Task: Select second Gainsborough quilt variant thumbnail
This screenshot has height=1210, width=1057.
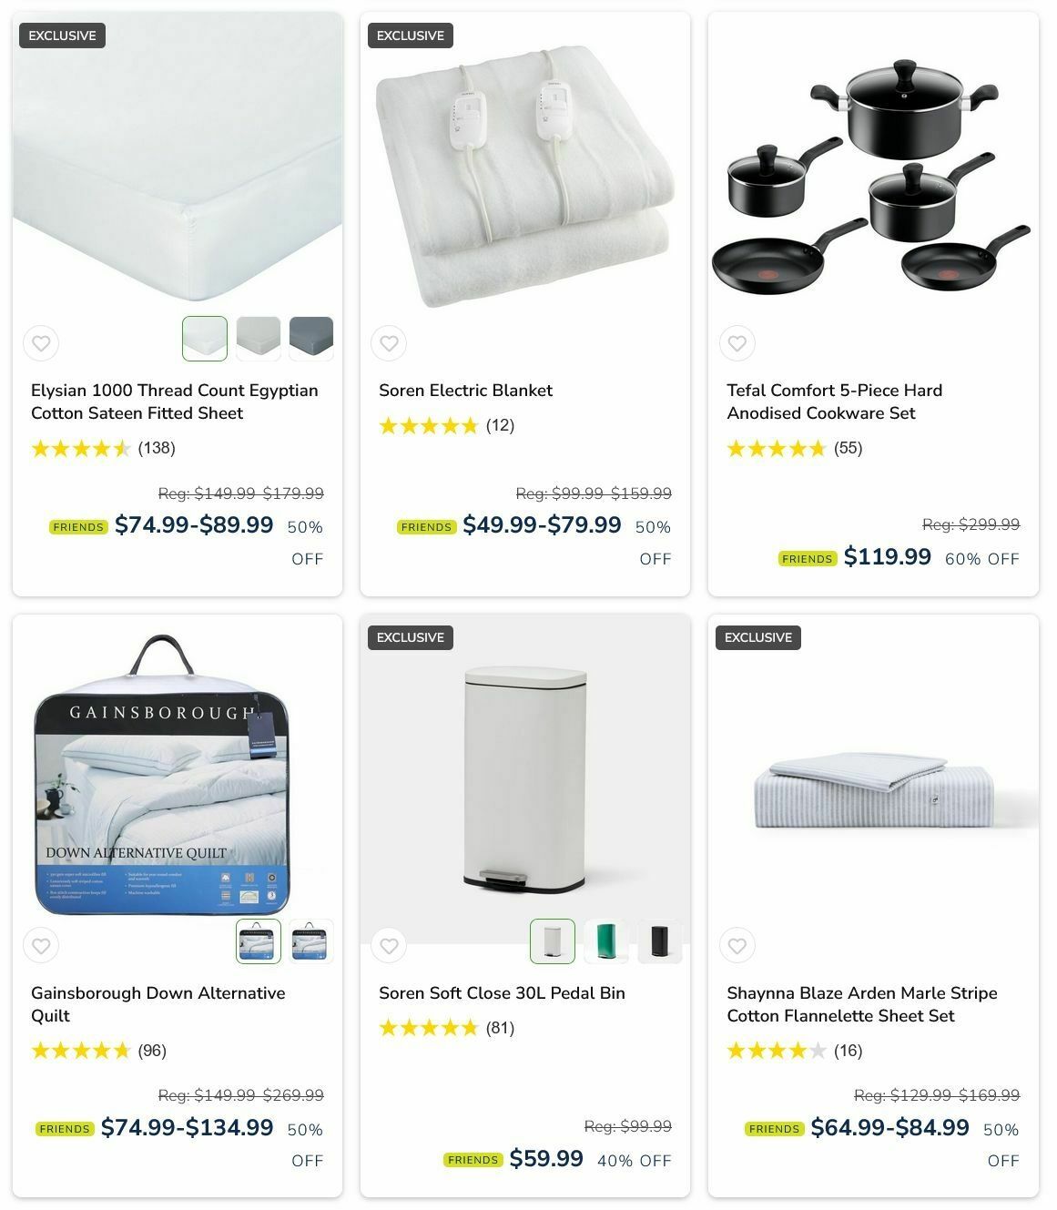Action: coord(311,941)
